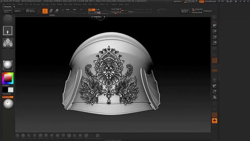
Task: Open the floral alpha thumbnail
Action: [x=8, y=43]
